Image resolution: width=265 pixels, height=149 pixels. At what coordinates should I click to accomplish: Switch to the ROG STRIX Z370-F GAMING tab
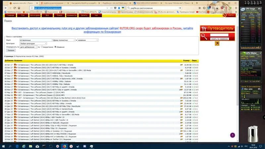(148, 3)
